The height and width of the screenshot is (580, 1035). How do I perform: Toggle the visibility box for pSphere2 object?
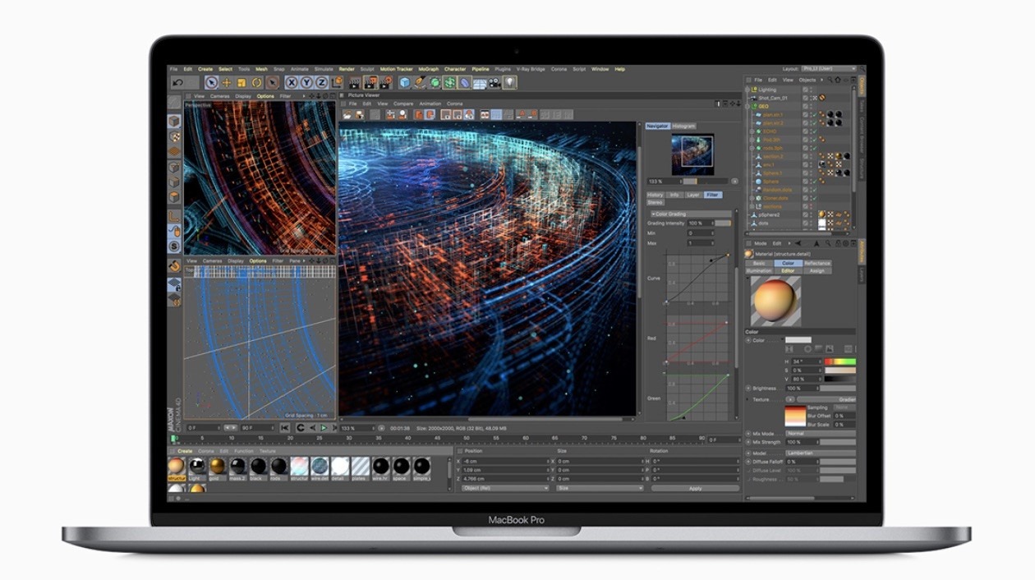point(806,214)
